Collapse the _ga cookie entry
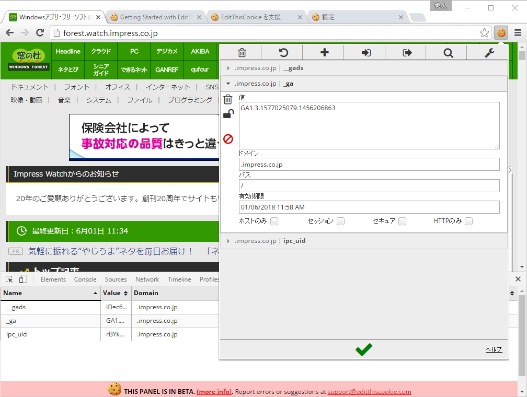The height and width of the screenshot is (397, 527). [x=364, y=84]
